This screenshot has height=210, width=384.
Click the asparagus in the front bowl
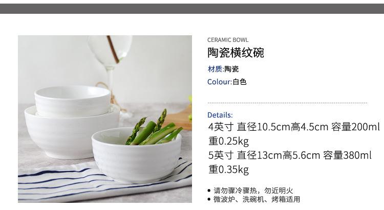[153, 130]
